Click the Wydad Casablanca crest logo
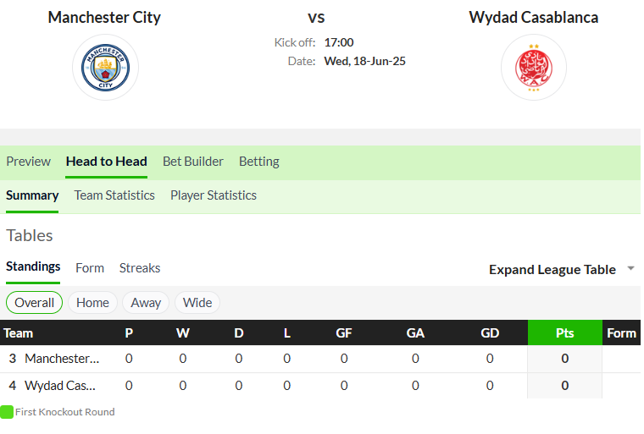This screenshot has height=434, width=644. [x=534, y=68]
